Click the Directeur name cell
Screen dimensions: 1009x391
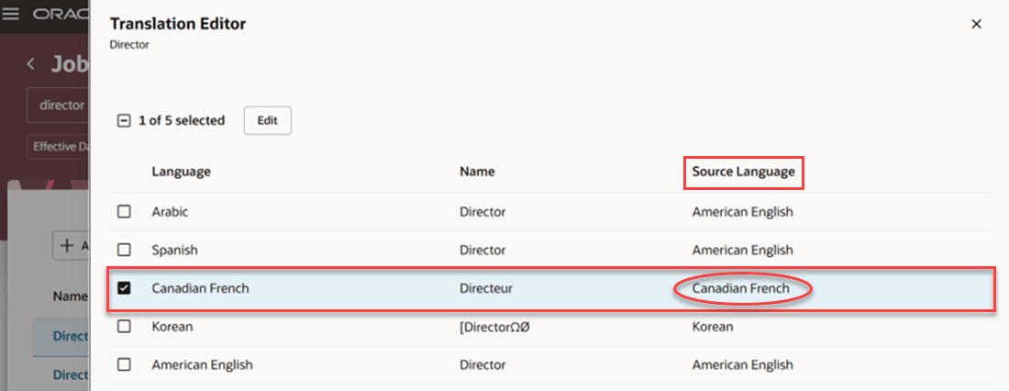(x=486, y=288)
